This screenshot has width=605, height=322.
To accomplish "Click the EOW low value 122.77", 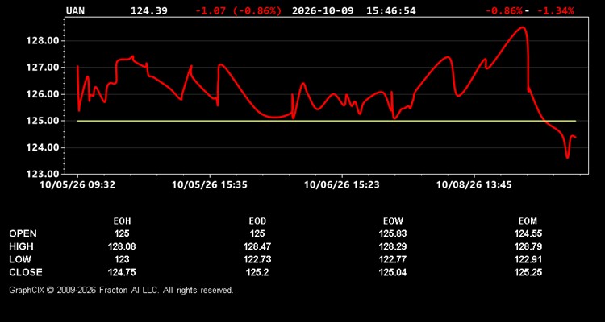I will 393,259.
